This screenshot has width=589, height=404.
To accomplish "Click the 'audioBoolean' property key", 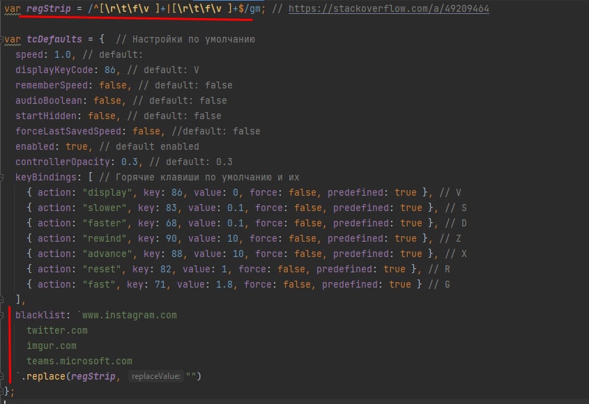I will 49,100.
